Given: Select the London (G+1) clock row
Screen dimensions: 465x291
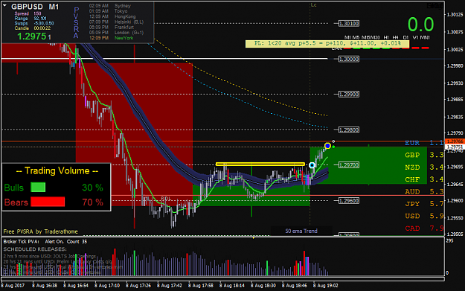Looking at the screenshot, I should [116, 33].
